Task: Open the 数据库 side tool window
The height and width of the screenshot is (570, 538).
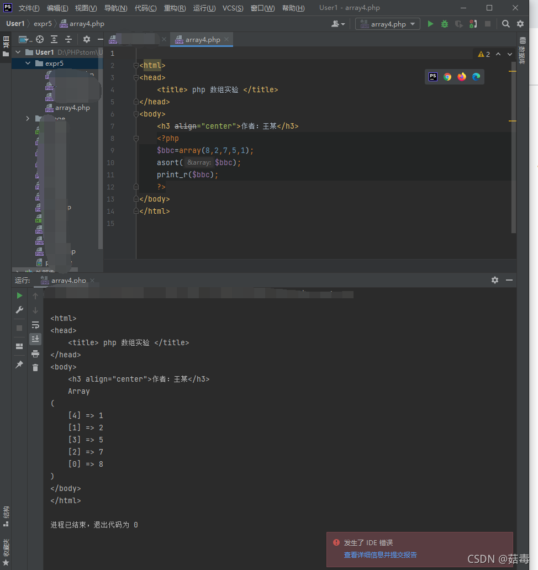Action: click(523, 50)
